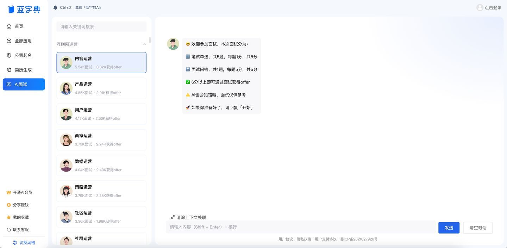
Task: Click the 4.85K面试 · 2.91K获得offer stats
Action: (x=98, y=93)
